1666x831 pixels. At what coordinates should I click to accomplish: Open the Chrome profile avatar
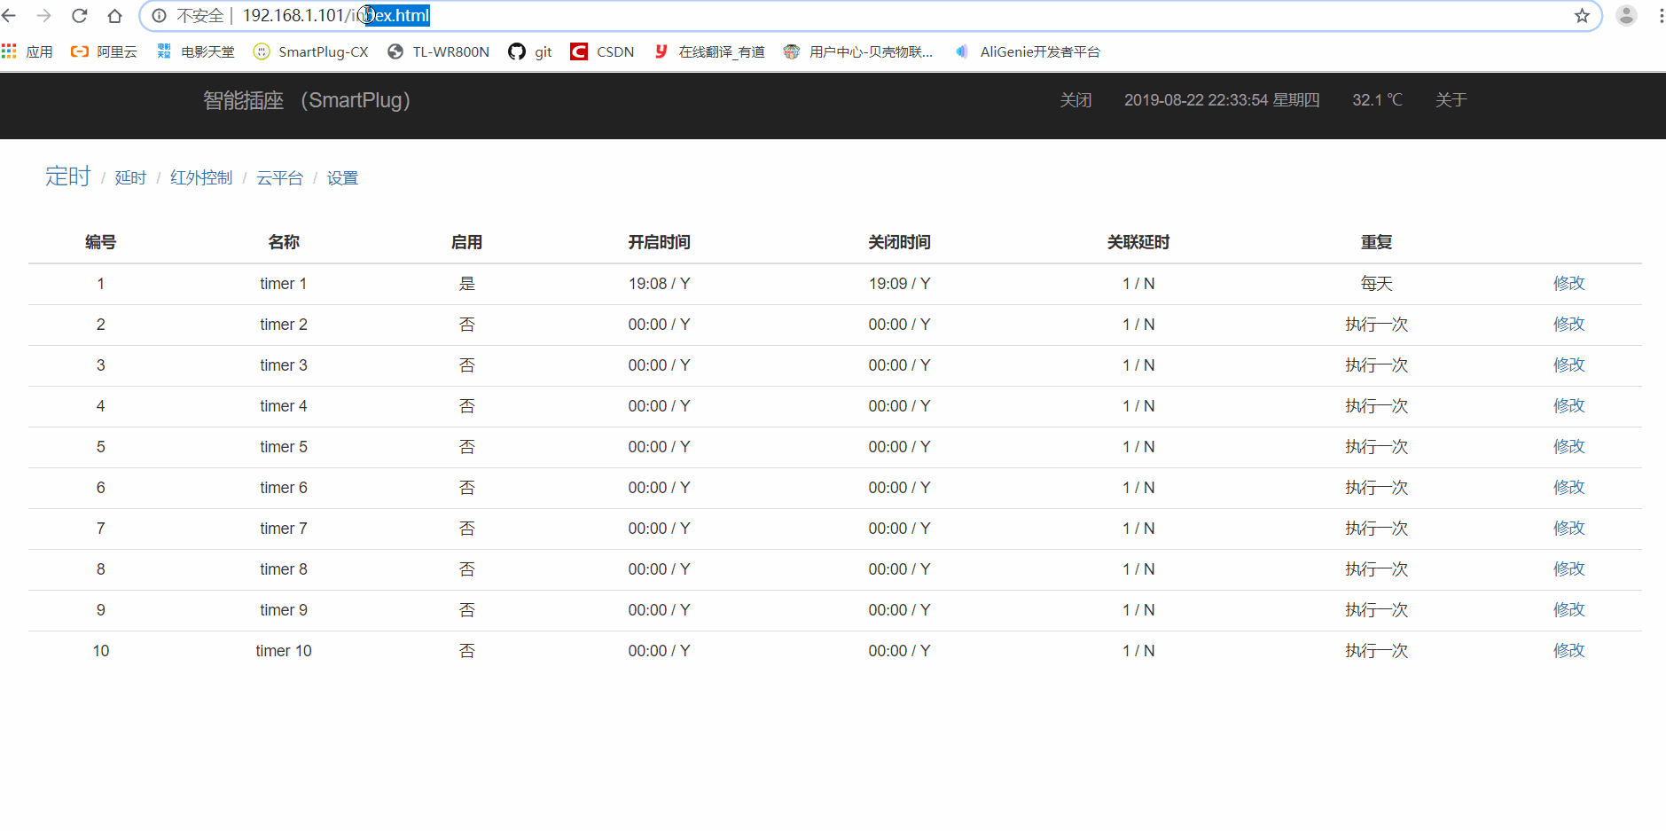[x=1626, y=16]
